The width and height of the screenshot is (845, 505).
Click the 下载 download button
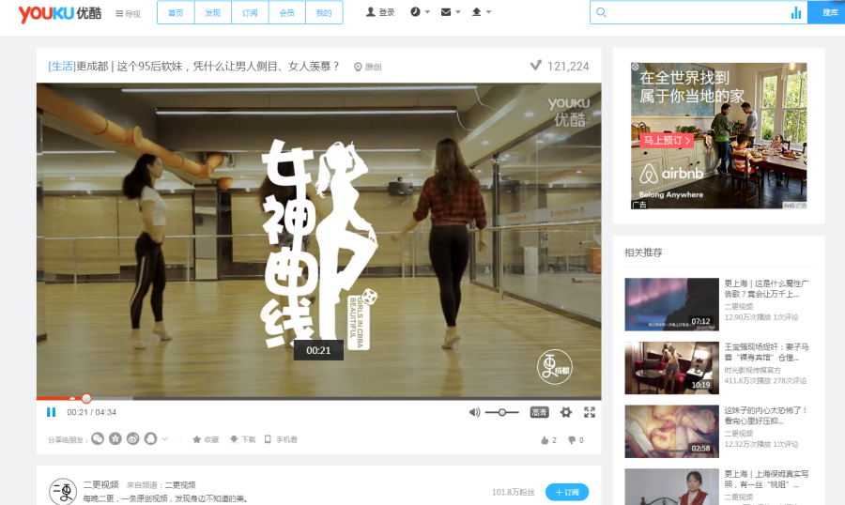pyautogui.click(x=242, y=440)
